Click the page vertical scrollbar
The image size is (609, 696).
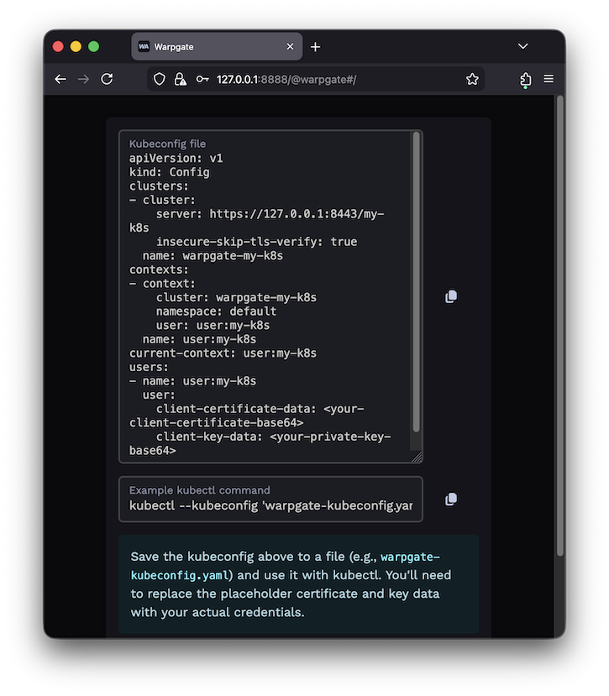click(560, 327)
